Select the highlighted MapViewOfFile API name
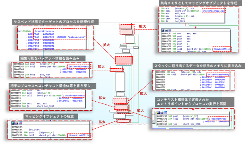This screenshot has width=245, height=145. tap(224, 49)
